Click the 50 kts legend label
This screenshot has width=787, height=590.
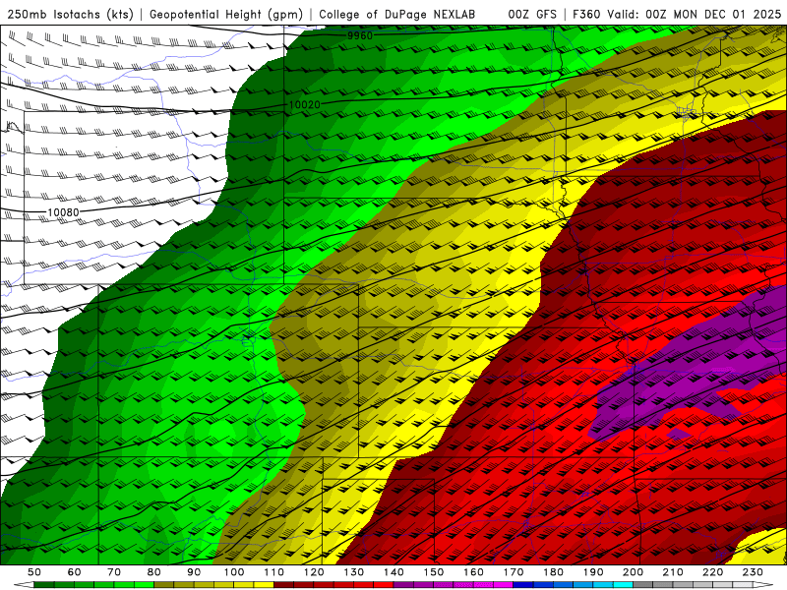(34, 572)
